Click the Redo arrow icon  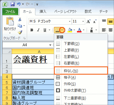pyautogui.click(x=28, y=4)
